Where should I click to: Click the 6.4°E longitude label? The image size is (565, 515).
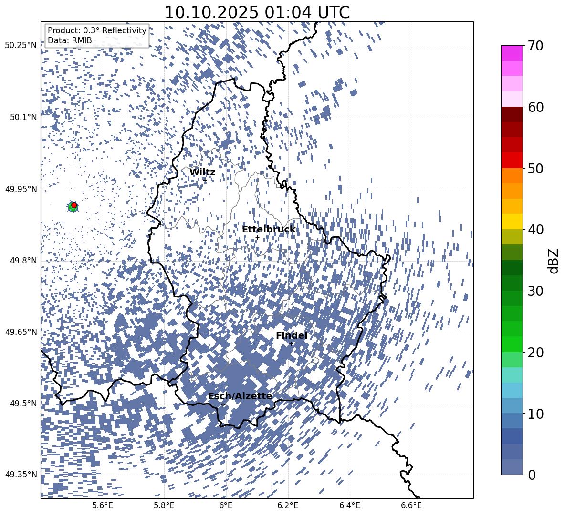point(349,505)
